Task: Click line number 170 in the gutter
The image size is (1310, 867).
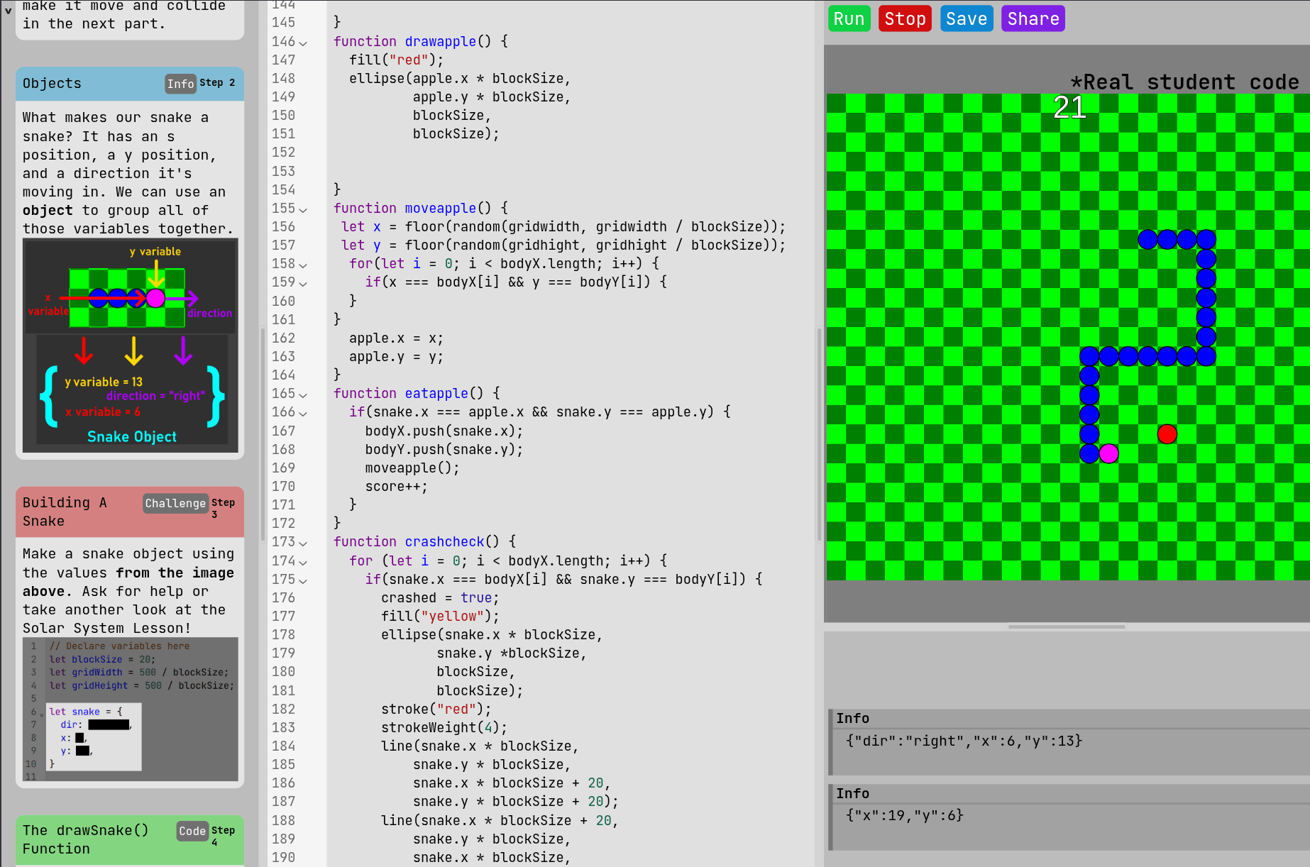Action: 283,487
